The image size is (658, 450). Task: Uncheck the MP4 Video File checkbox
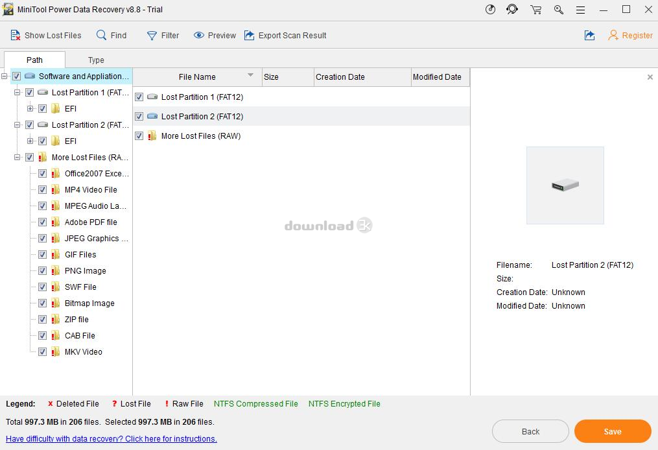[43, 190]
